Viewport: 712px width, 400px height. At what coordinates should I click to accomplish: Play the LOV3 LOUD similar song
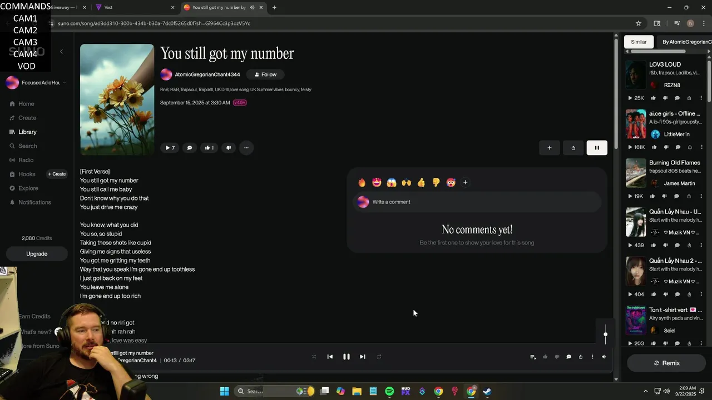pyautogui.click(x=630, y=98)
